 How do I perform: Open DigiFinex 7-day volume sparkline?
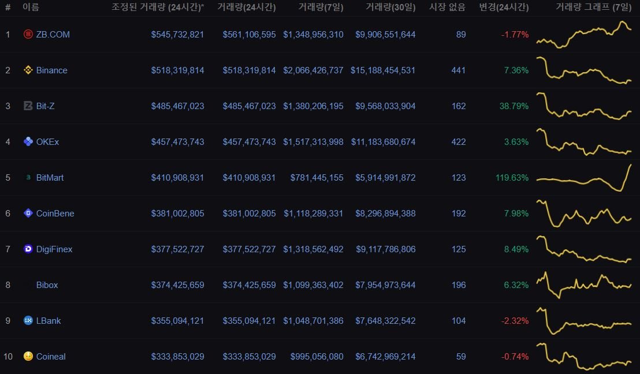tap(583, 249)
